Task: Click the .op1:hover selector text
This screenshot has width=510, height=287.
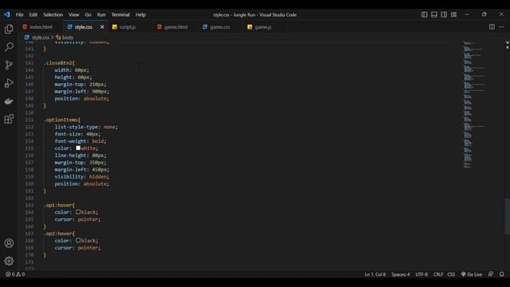Action: (58, 205)
